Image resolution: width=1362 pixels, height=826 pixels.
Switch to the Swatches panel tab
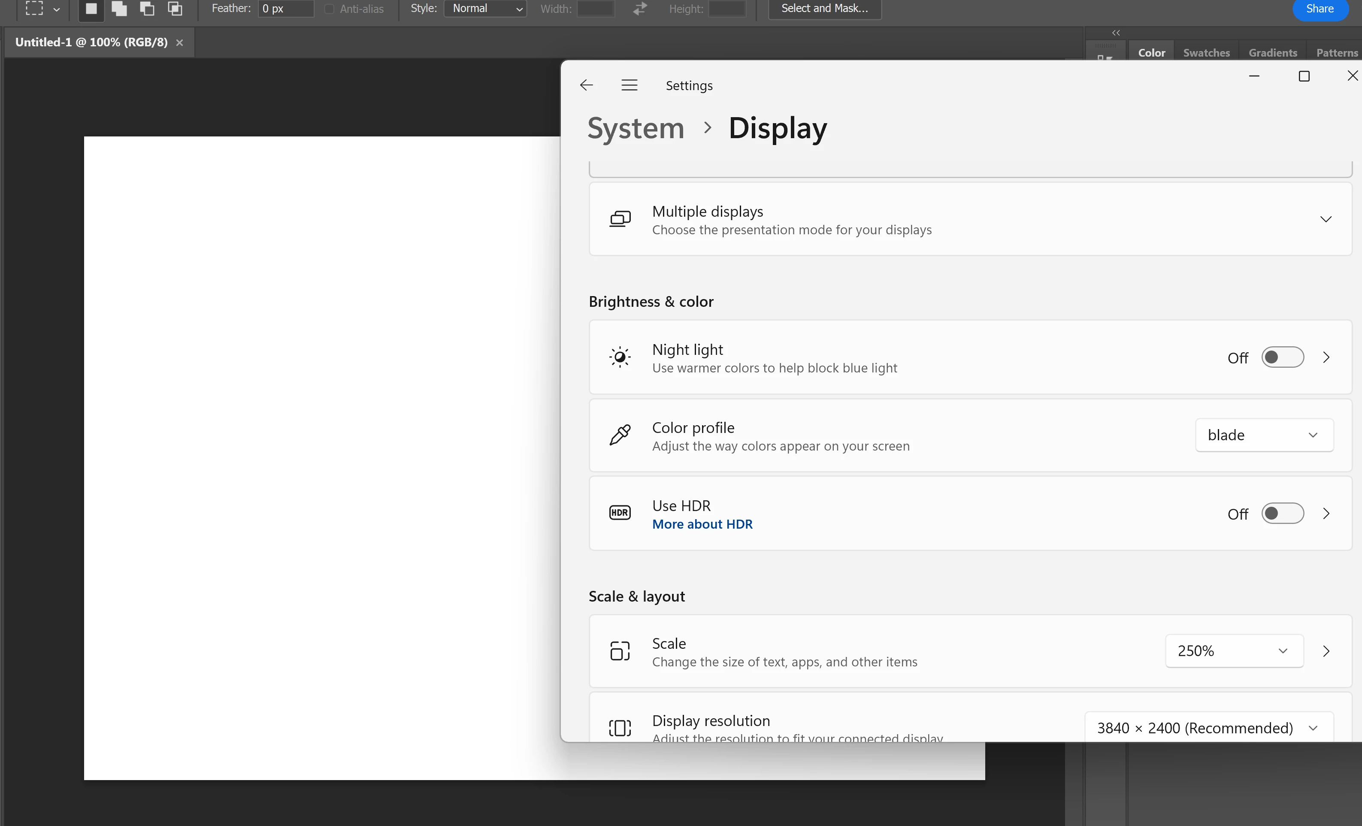click(x=1206, y=53)
